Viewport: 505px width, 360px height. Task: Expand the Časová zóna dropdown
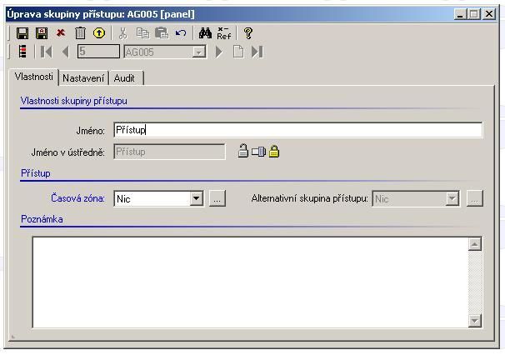tap(197, 198)
